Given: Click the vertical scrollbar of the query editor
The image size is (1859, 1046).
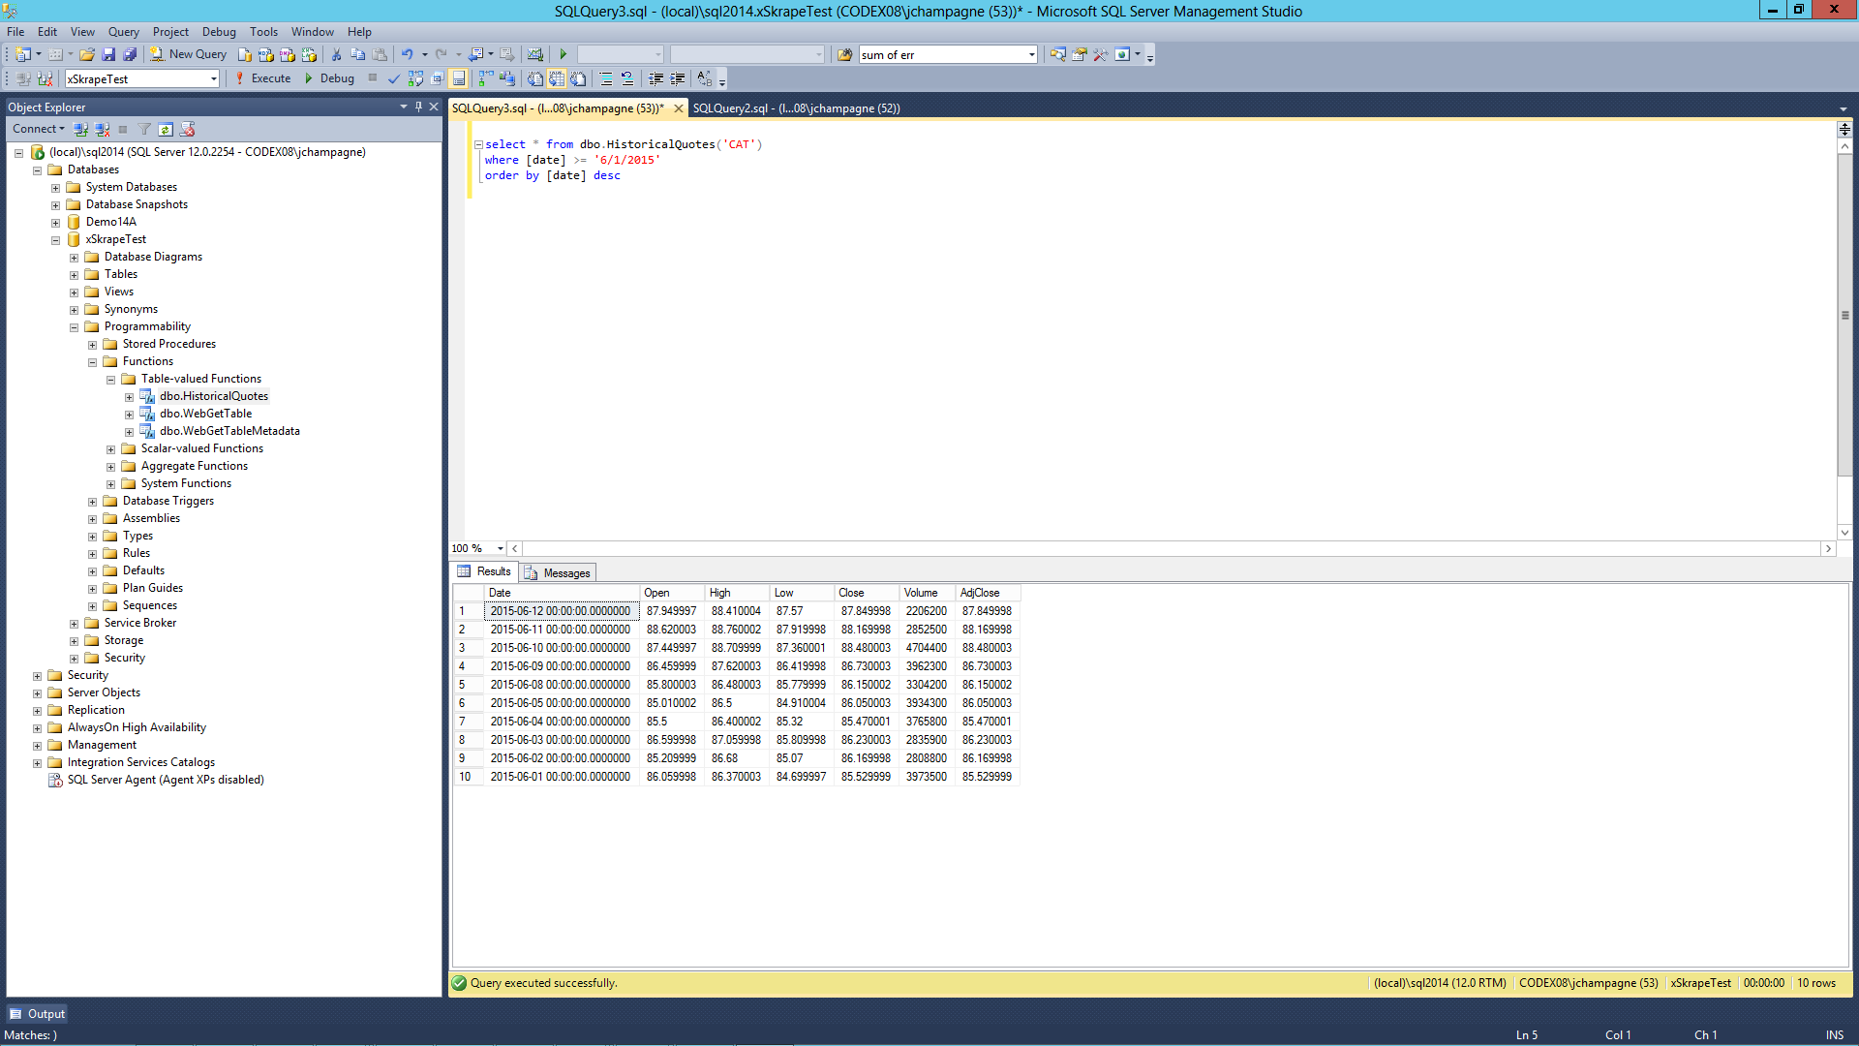Looking at the screenshot, I should click(1844, 315).
